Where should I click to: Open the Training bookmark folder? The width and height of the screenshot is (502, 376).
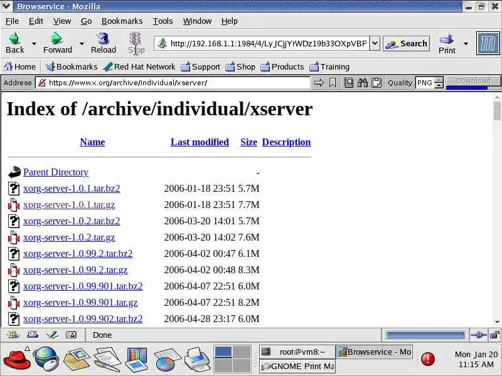[x=329, y=66]
